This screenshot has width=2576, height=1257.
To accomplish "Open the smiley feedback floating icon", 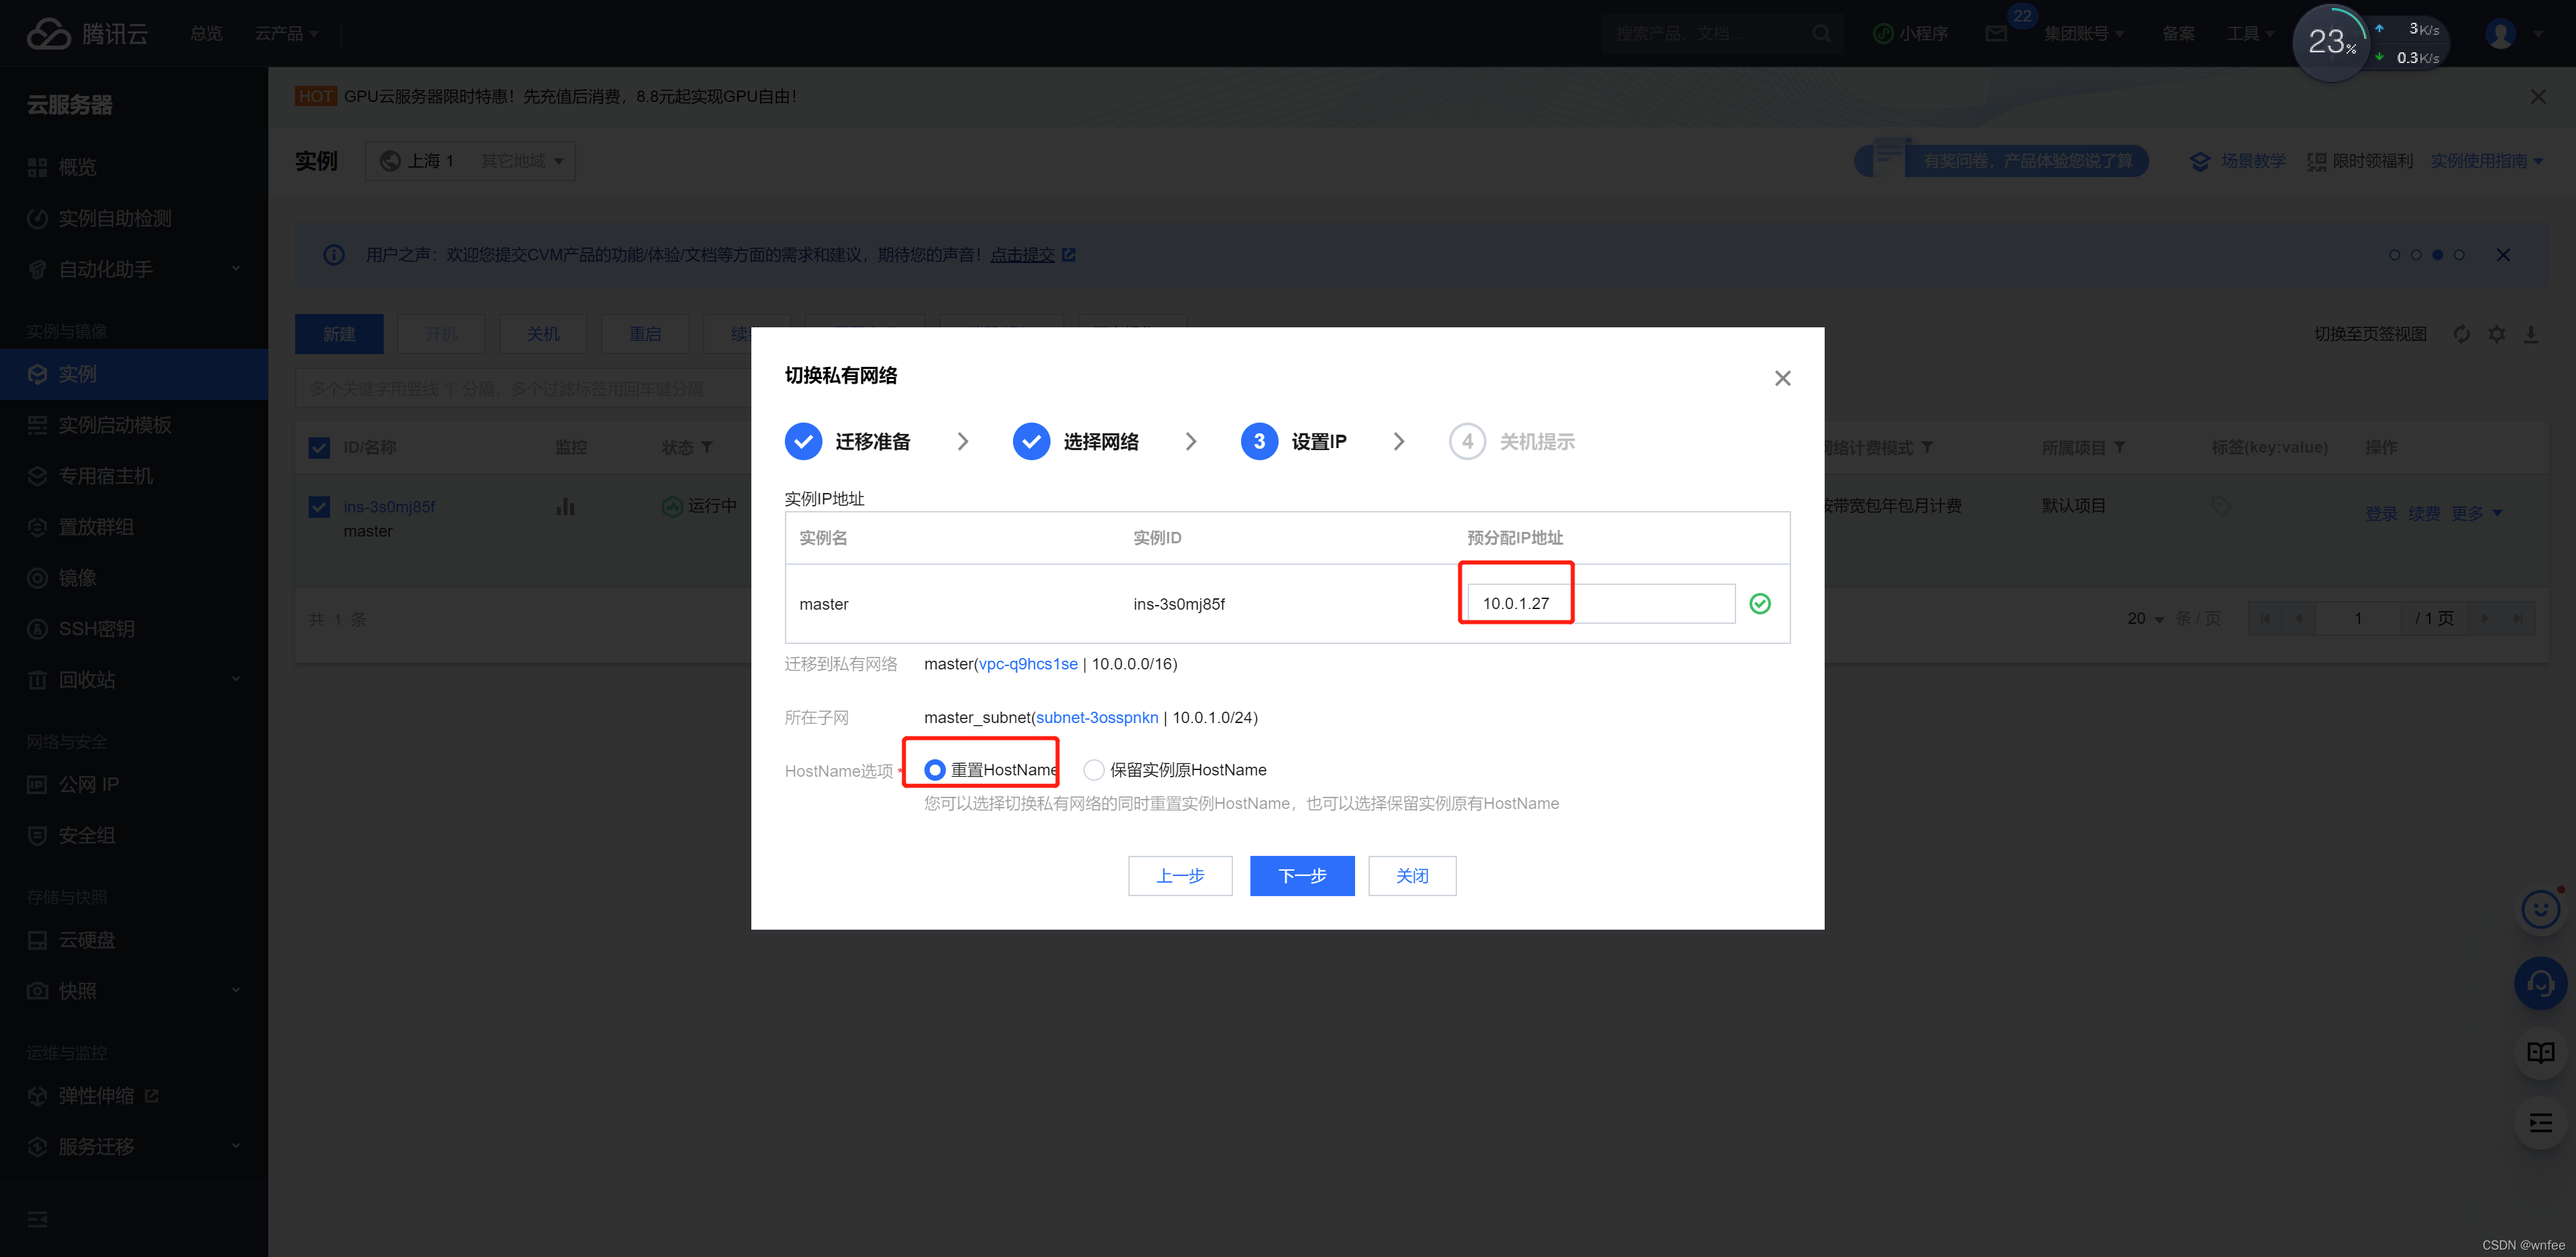I will [2541, 909].
